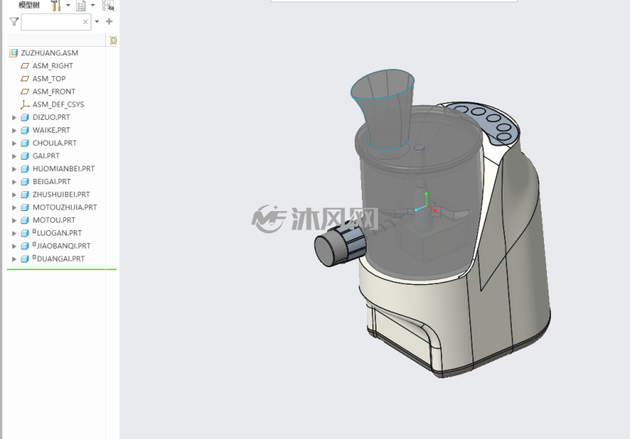
Task: Select BEIGAI.PRT in the model tree
Action: 51,181
